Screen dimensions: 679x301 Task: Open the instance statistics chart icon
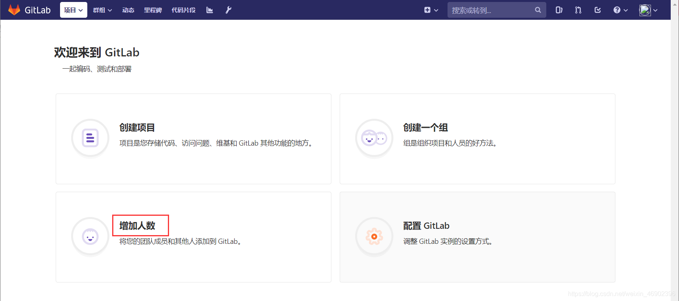tap(210, 10)
